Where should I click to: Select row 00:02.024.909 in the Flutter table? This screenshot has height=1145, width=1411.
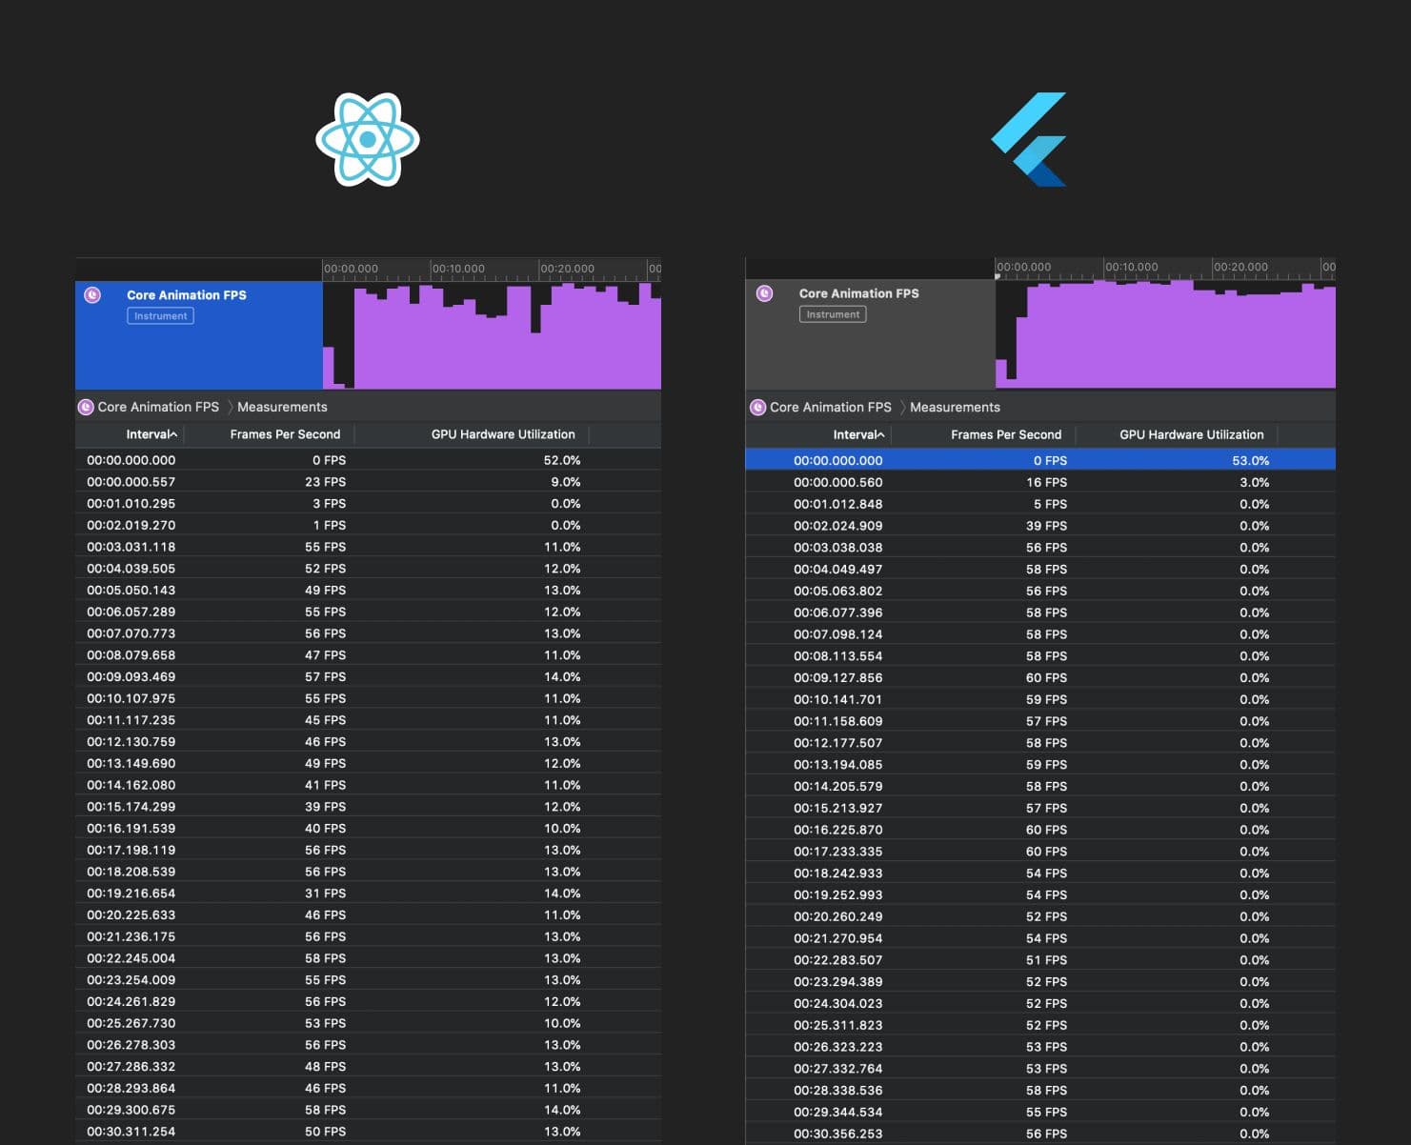[x=1040, y=526]
